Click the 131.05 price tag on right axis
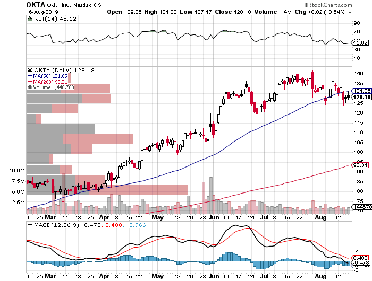The height and width of the screenshot is (281, 372). pos(361,91)
